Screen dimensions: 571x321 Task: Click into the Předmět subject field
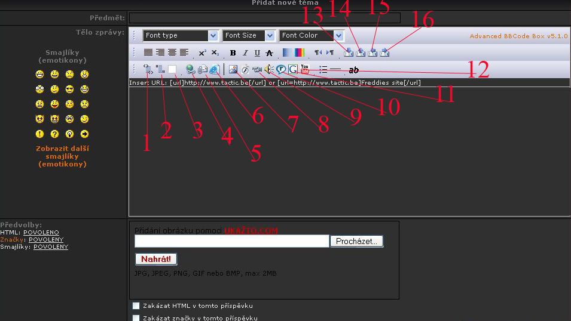[x=265, y=18]
